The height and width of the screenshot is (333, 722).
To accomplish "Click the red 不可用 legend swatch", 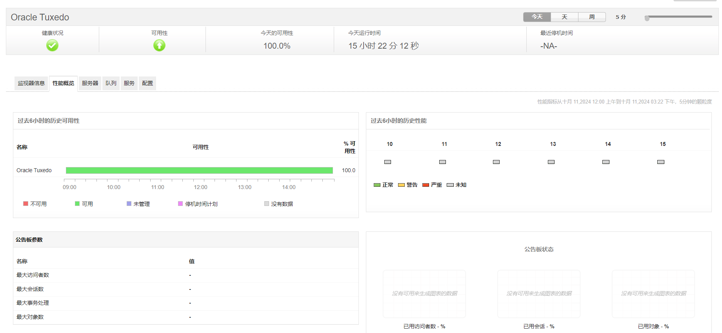I will tap(25, 204).
